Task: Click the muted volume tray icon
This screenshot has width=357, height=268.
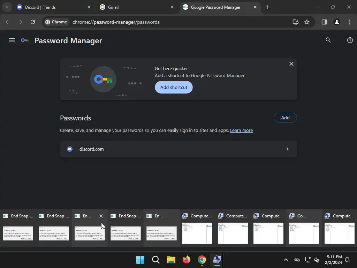Action: 317,260
